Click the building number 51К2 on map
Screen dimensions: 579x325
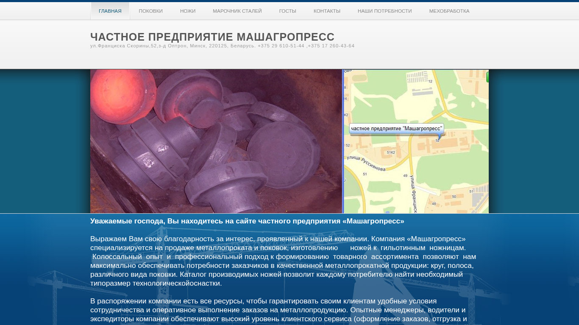point(391,152)
